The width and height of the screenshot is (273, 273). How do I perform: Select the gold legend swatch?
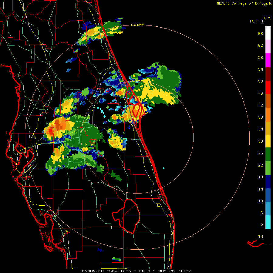[268, 128]
